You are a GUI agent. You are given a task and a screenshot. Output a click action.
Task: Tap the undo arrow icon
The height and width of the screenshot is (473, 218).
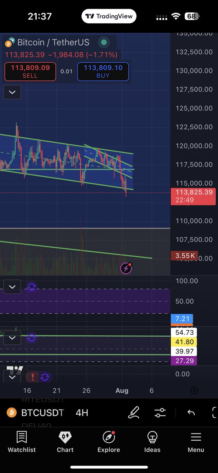pyautogui.click(x=191, y=413)
